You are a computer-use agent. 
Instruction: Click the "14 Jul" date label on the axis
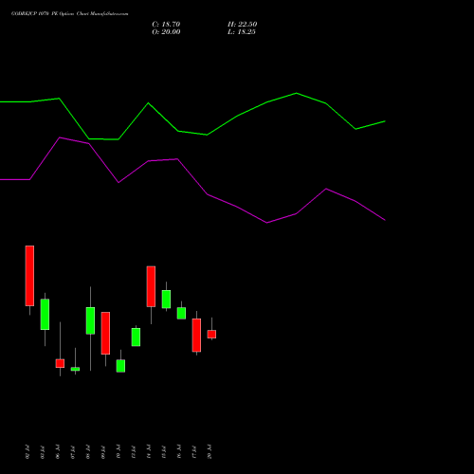click(x=149, y=452)
